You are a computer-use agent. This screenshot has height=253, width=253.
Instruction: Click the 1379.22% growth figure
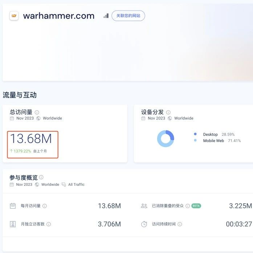22,151
